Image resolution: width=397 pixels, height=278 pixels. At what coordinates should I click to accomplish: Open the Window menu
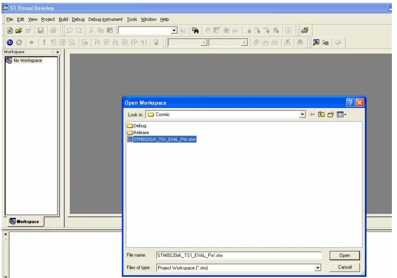coord(149,20)
